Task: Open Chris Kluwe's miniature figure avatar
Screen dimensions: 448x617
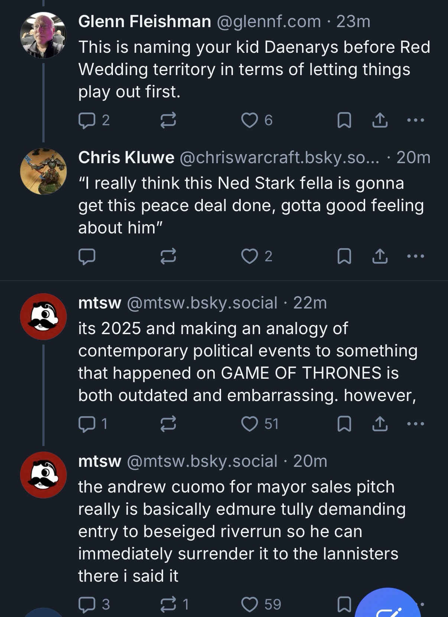Action: click(43, 171)
